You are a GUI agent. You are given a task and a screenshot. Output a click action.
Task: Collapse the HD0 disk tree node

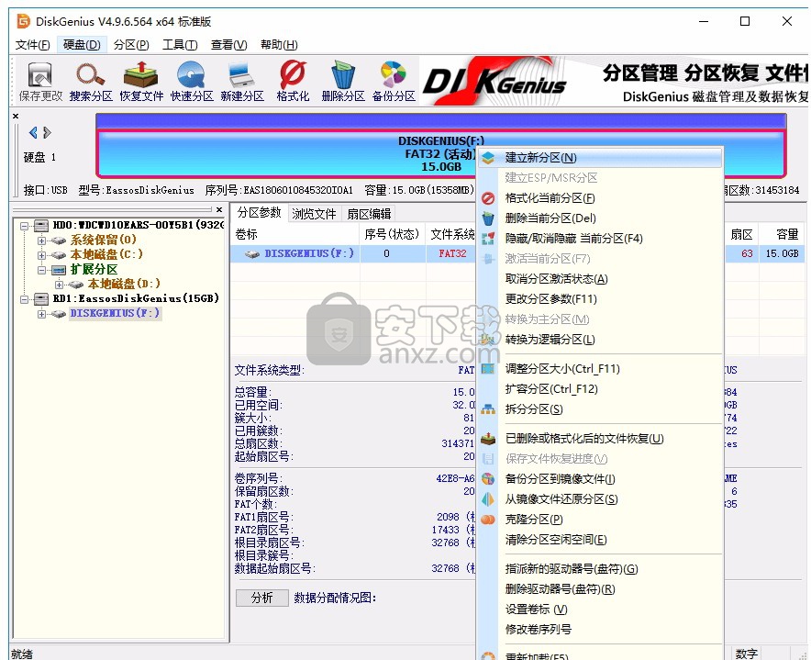click(24, 226)
